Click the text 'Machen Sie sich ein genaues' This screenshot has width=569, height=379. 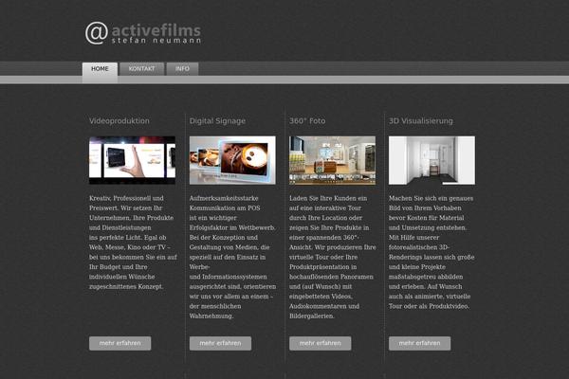[431, 198]
